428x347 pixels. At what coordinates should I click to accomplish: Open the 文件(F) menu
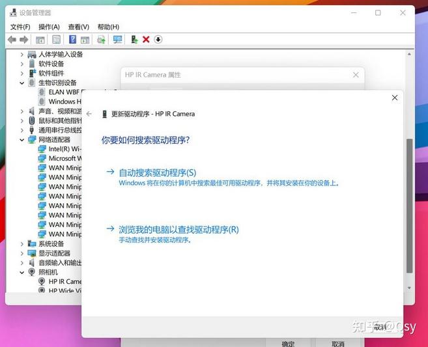coord(20,27)
